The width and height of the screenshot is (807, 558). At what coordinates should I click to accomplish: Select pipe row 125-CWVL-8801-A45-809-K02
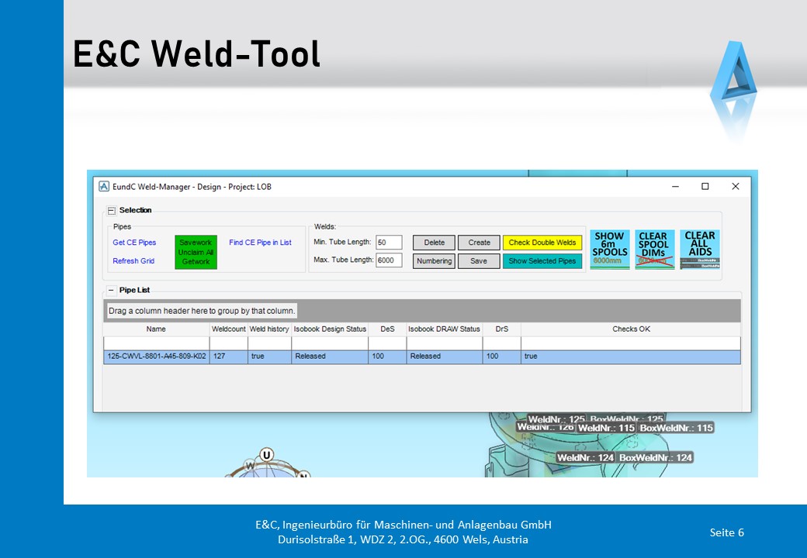coord(156,356)
